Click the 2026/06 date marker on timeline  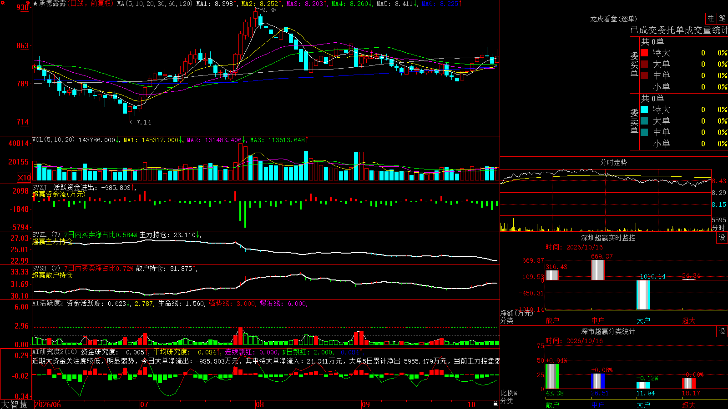point(48,404)
